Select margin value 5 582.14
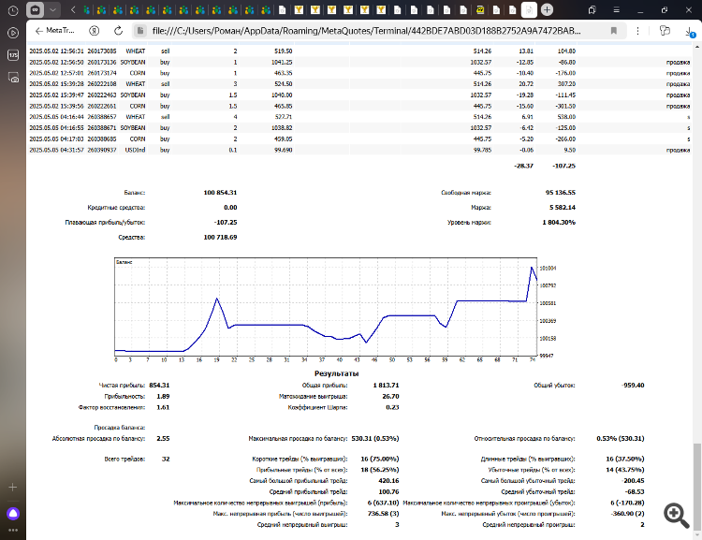The height and width of the screenshot is (540, 702). click(x=563, y=208)
